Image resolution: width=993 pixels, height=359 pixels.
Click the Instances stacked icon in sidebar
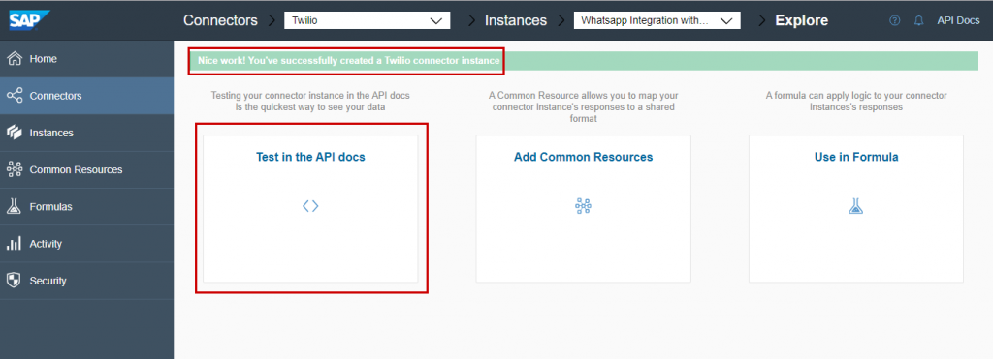click(x=14, y=133)
